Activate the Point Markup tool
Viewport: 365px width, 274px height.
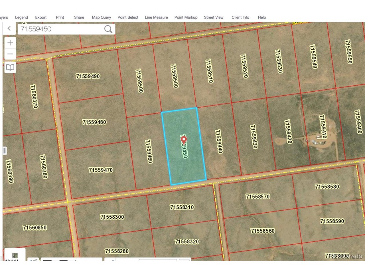(x=186, y=17)
